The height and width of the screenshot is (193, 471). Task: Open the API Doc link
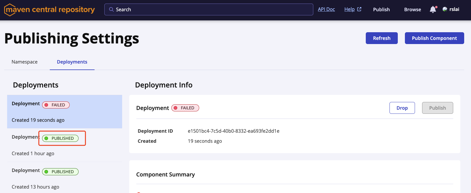326,9
